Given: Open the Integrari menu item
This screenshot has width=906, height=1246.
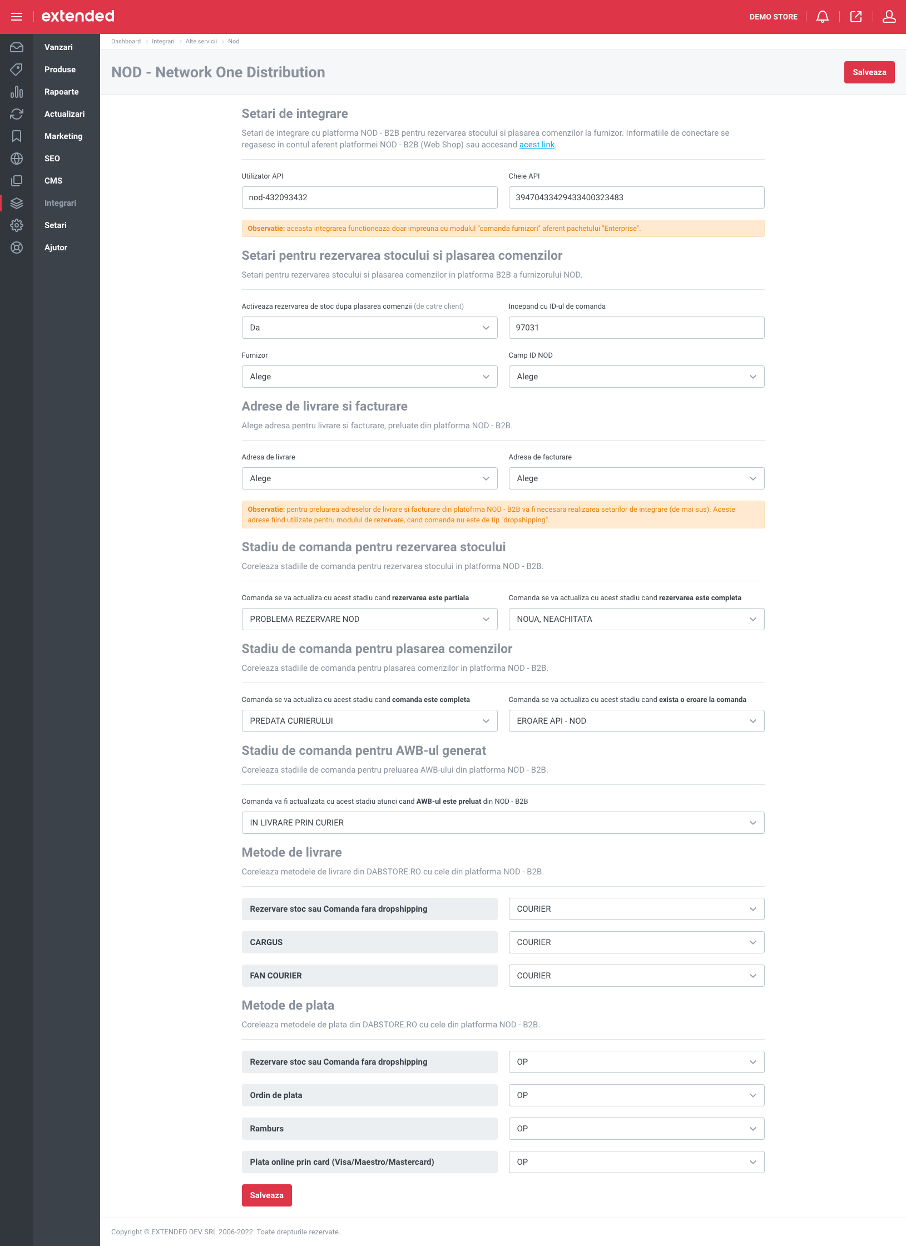Looking at the screenshot, I should point(60,203).
